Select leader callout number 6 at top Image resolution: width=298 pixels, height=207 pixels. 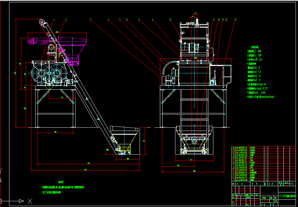[152, 19]
